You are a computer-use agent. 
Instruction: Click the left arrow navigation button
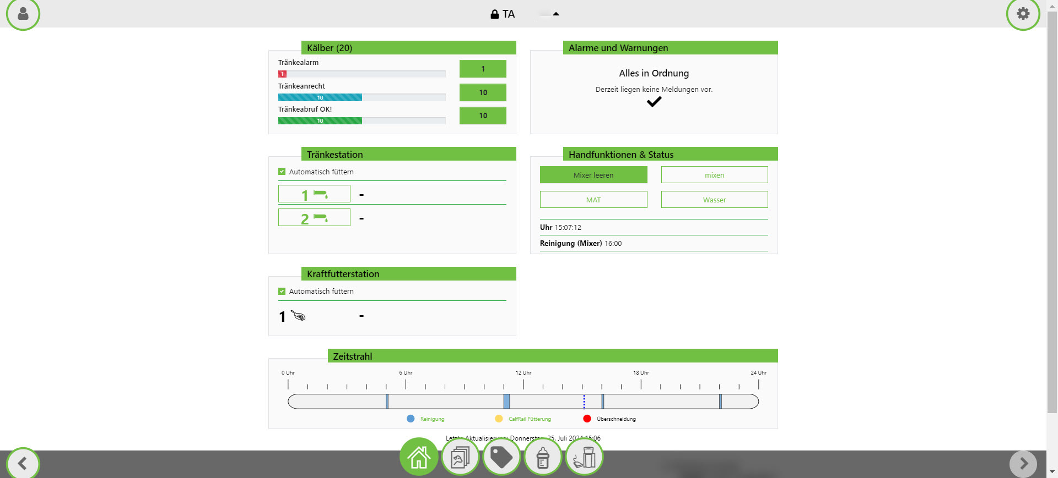coord(23,464)
